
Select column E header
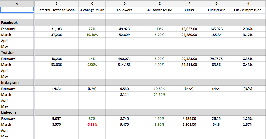[159, 3]
